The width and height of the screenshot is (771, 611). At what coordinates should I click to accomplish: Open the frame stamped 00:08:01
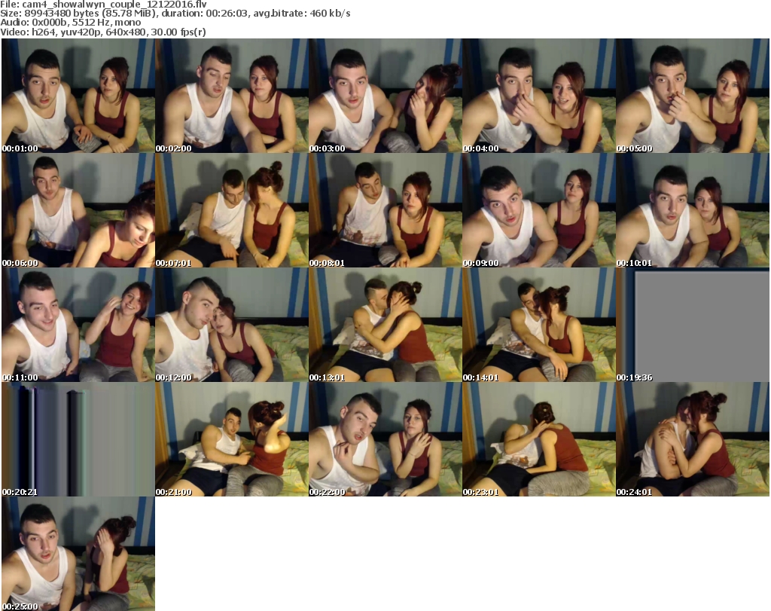(385, 210)
